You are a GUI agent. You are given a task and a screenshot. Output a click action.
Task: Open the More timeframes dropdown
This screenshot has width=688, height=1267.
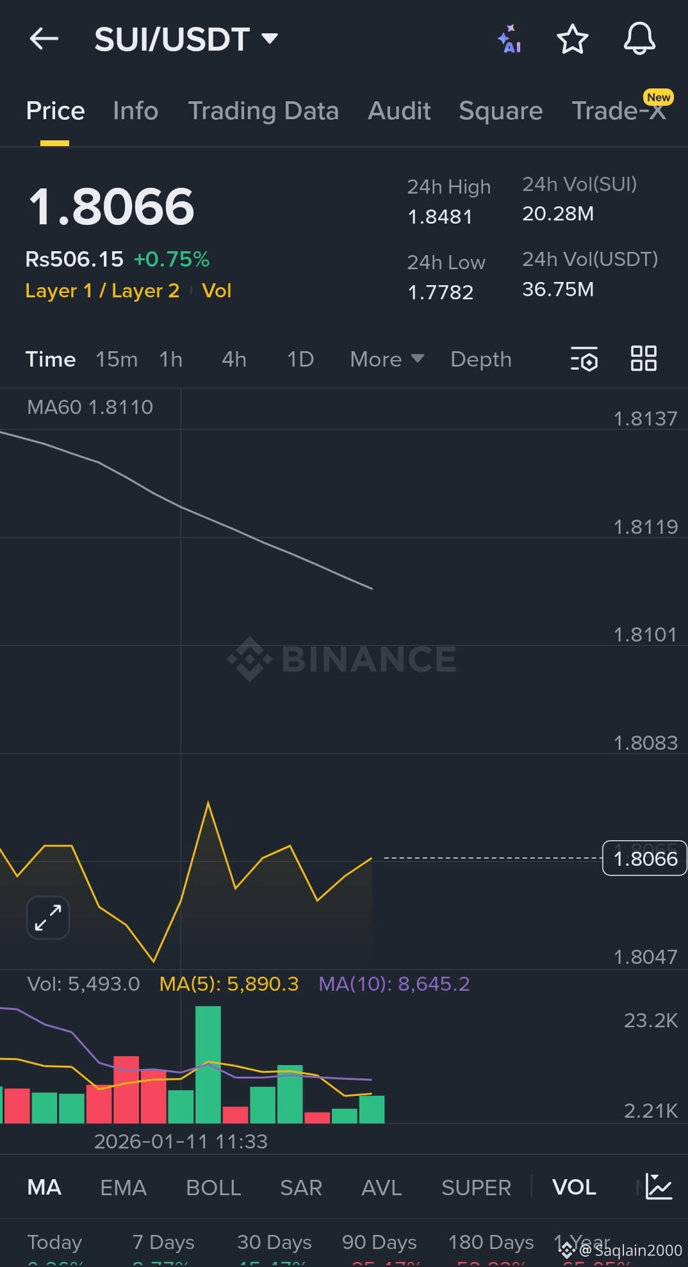point(387,359)
